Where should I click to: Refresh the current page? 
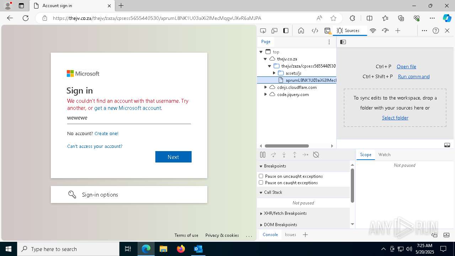coord(26,18)
